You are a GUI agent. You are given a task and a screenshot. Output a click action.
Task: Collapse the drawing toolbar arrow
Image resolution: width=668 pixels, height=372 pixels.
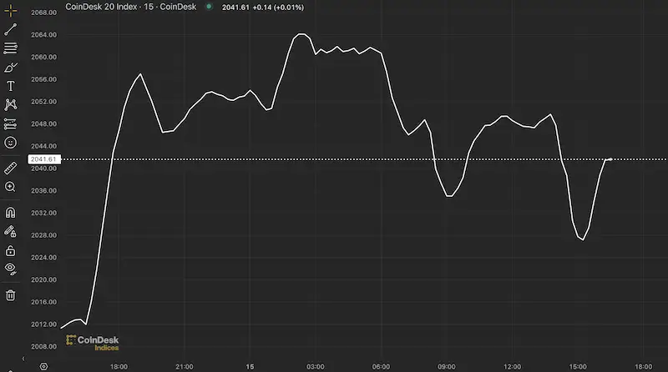click(x=23, y=359)
